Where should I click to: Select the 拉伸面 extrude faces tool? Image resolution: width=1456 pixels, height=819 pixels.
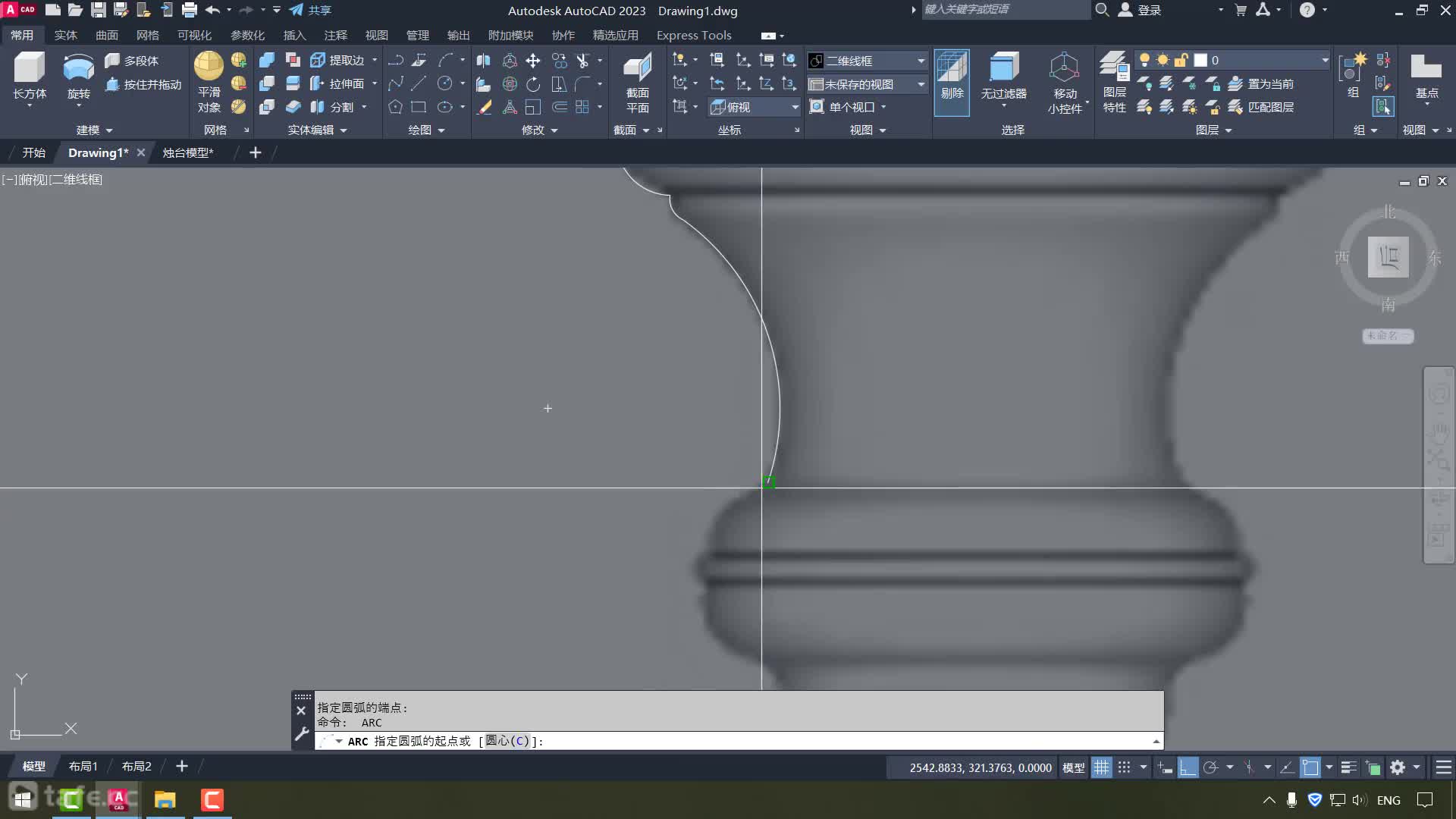[x=337, y=83]
